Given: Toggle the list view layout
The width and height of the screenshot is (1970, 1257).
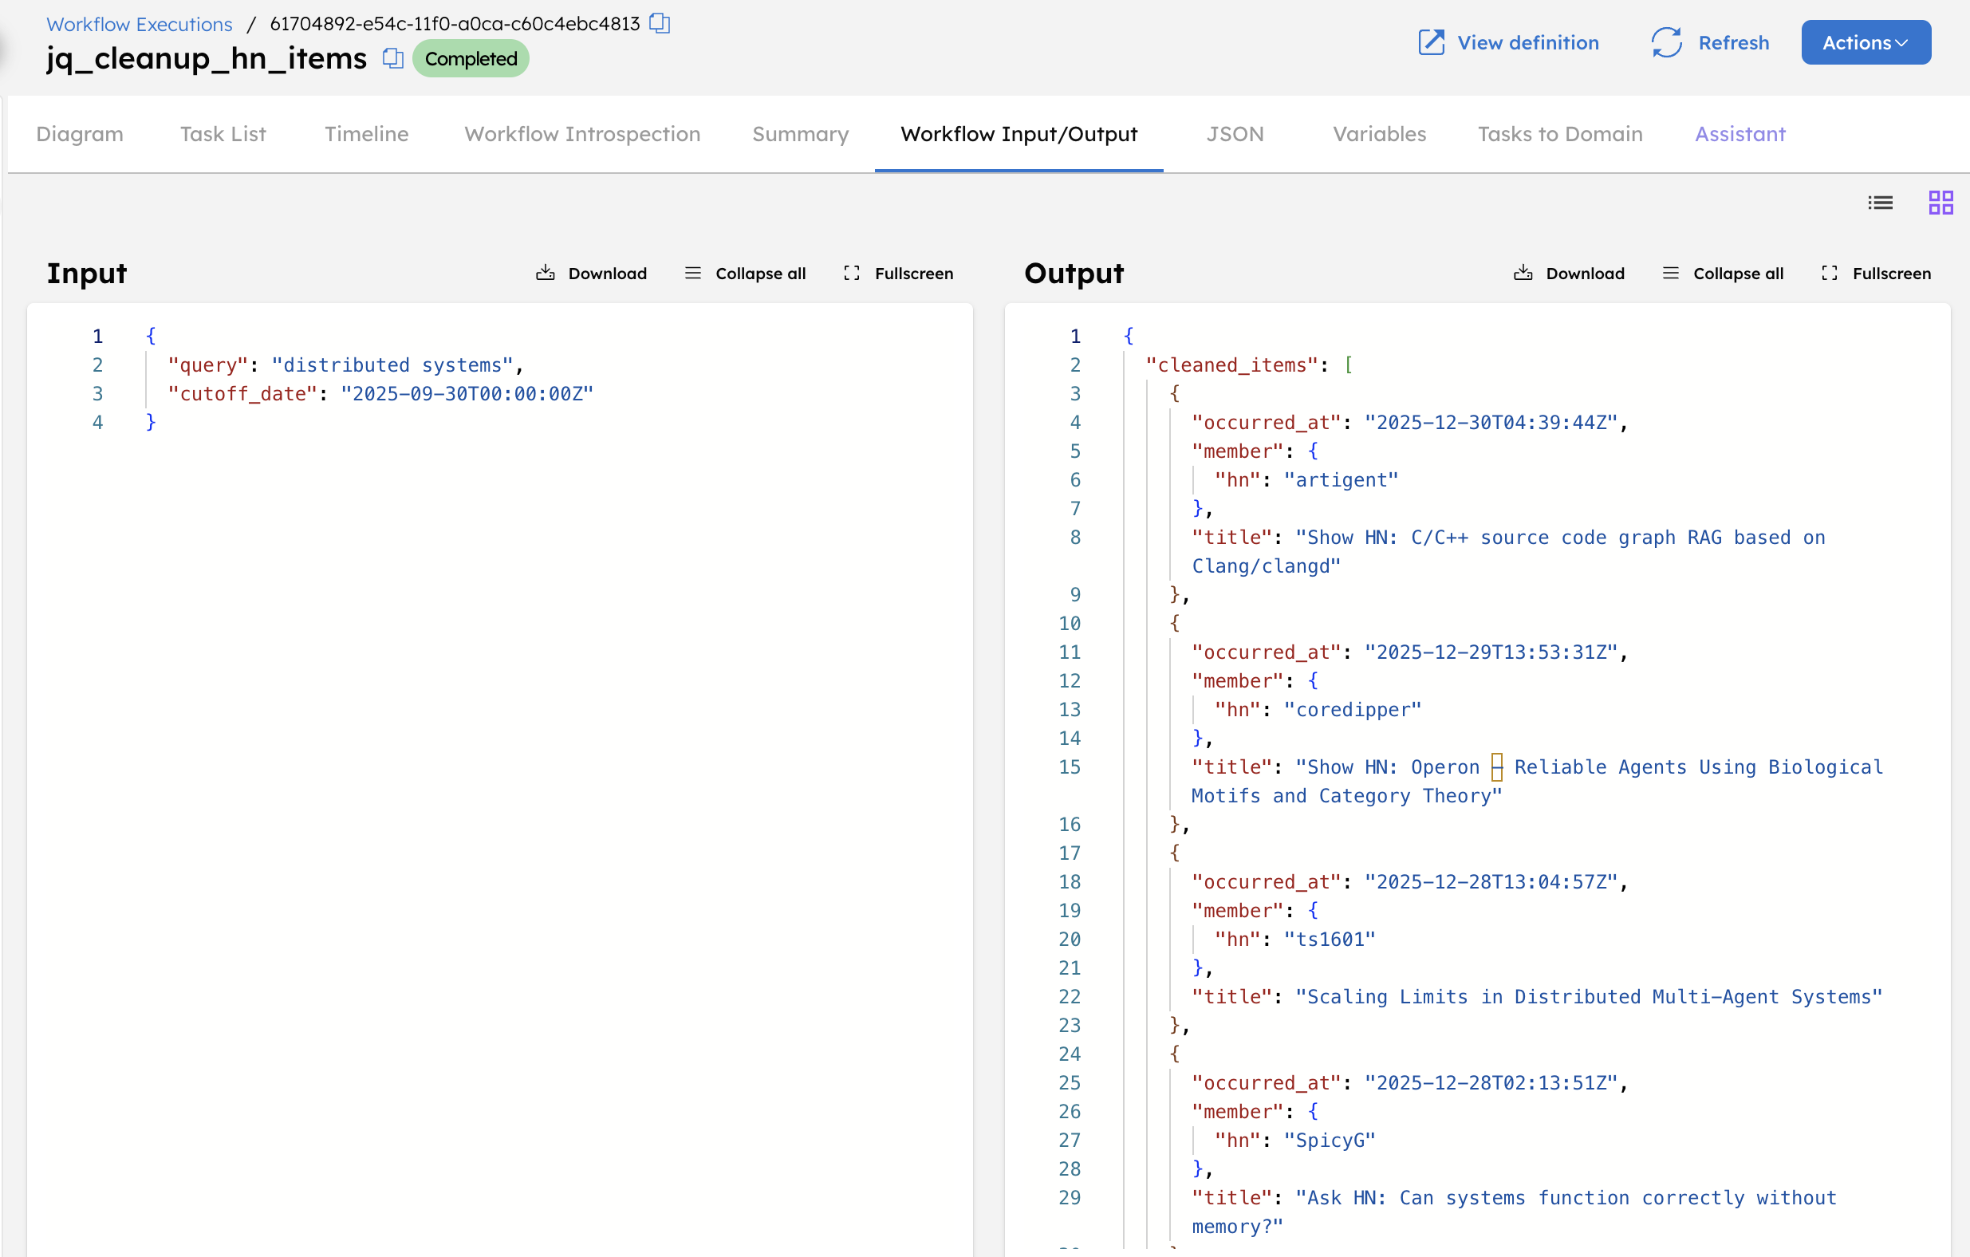Looking at the screenshot, I should tap(1881, 202).
